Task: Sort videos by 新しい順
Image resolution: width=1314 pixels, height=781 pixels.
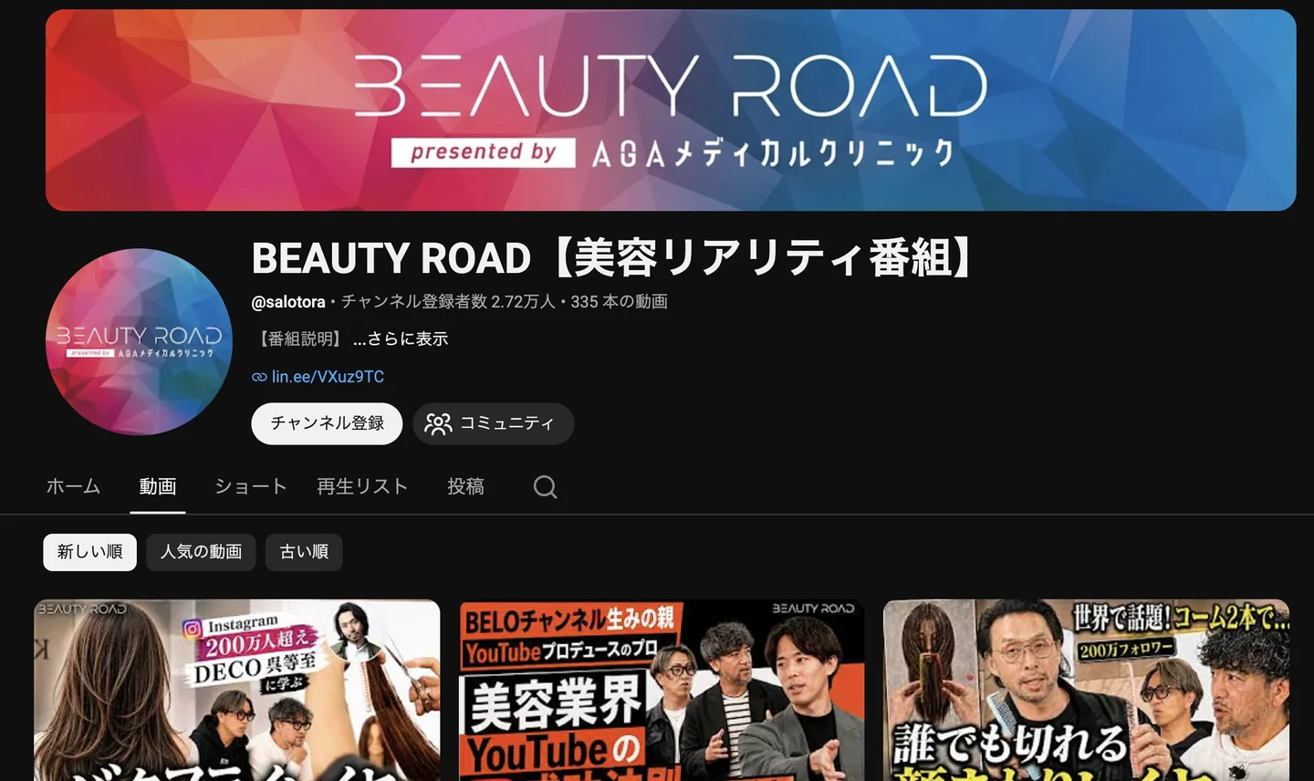Action: (x=89, y=552)
